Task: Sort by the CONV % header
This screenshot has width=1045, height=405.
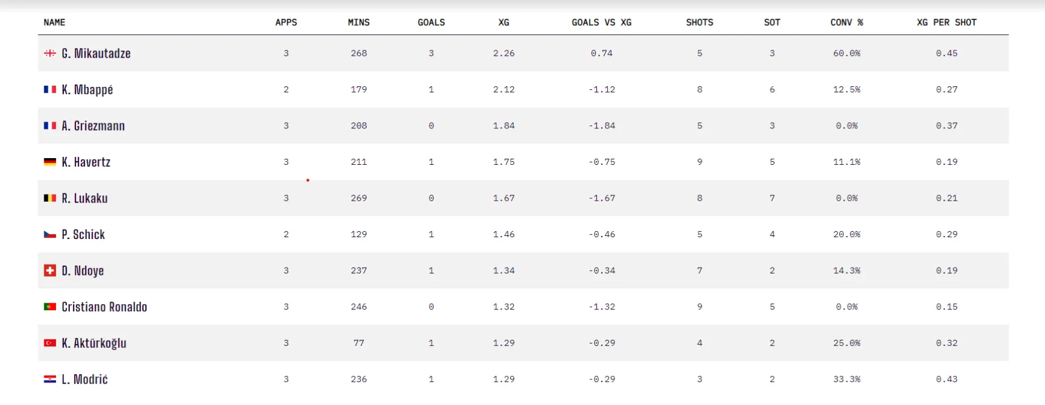Action: (x=846, y=22)
